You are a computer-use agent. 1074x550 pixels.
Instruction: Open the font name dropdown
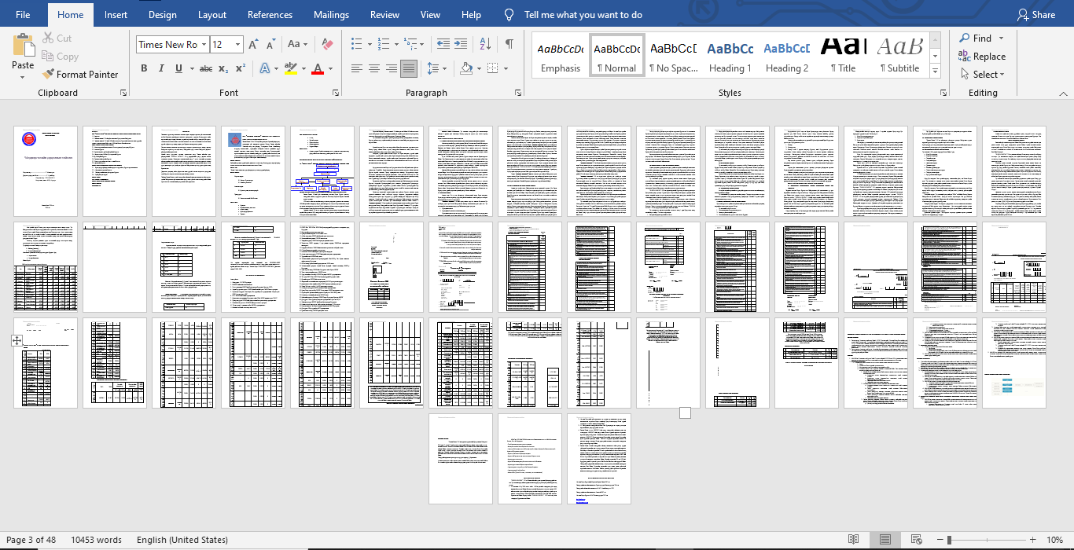(x=204, y=45)
